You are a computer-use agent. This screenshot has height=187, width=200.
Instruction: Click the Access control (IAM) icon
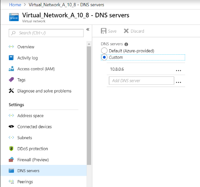tap(11, 68)
